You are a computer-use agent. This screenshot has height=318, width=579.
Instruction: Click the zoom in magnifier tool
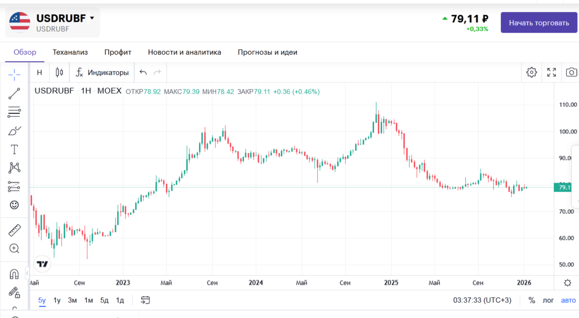(14, 248)
